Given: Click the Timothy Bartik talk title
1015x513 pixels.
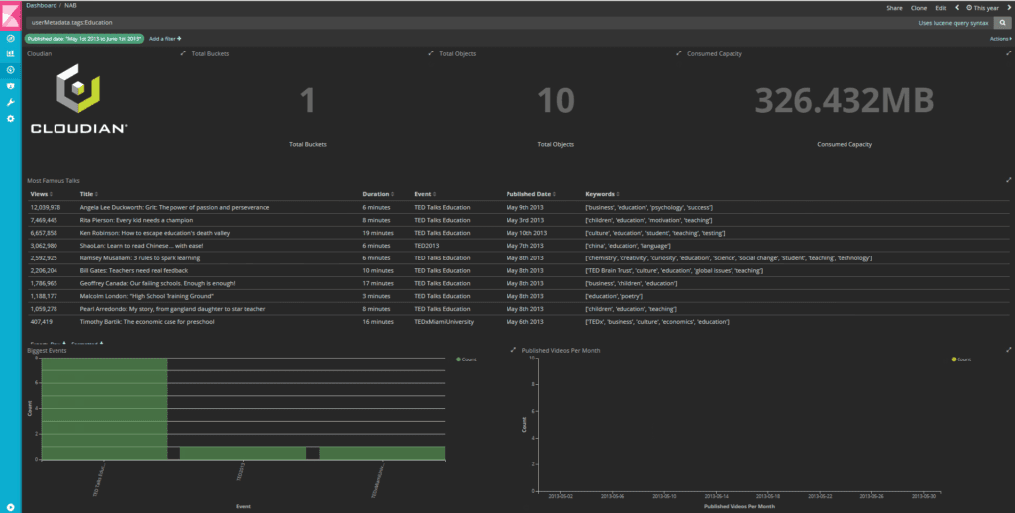Looking at the screenshot, I should click(x=147, y=322).
